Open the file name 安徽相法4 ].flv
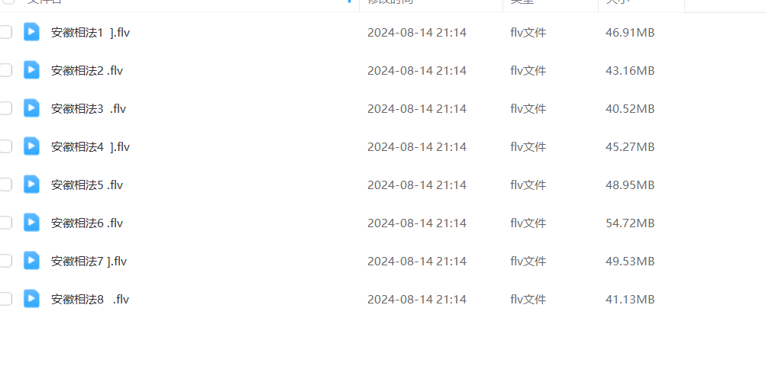Screen dimensions: 766x382 [90, 147]
